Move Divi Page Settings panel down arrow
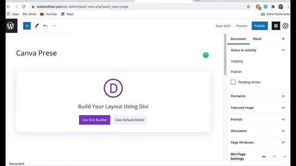 (x=274, y=157)
